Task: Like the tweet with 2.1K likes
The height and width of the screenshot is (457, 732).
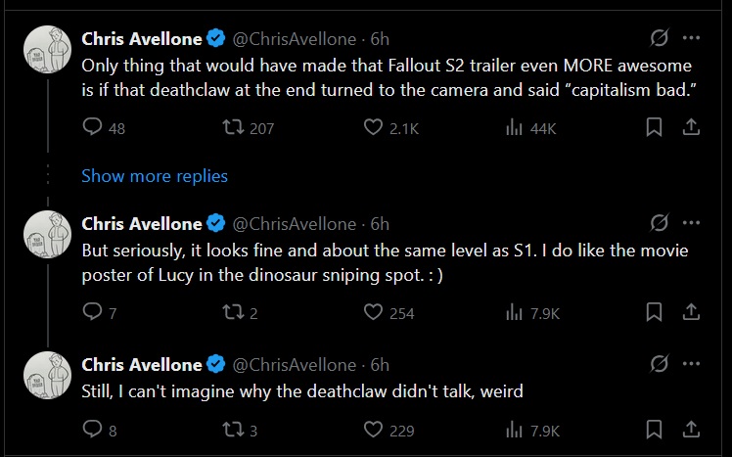Action: tap(373, 127)
